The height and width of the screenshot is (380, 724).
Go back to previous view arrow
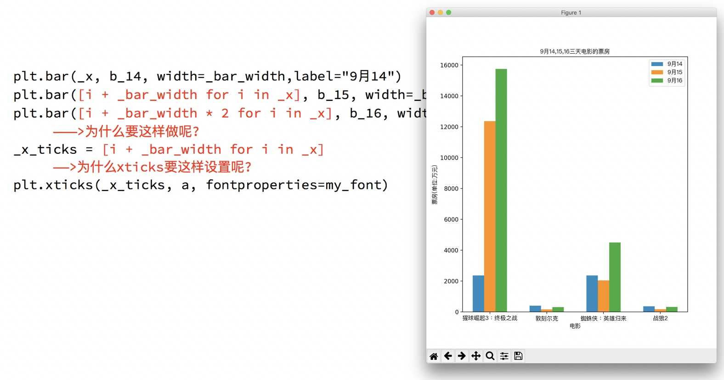[448, 356]
